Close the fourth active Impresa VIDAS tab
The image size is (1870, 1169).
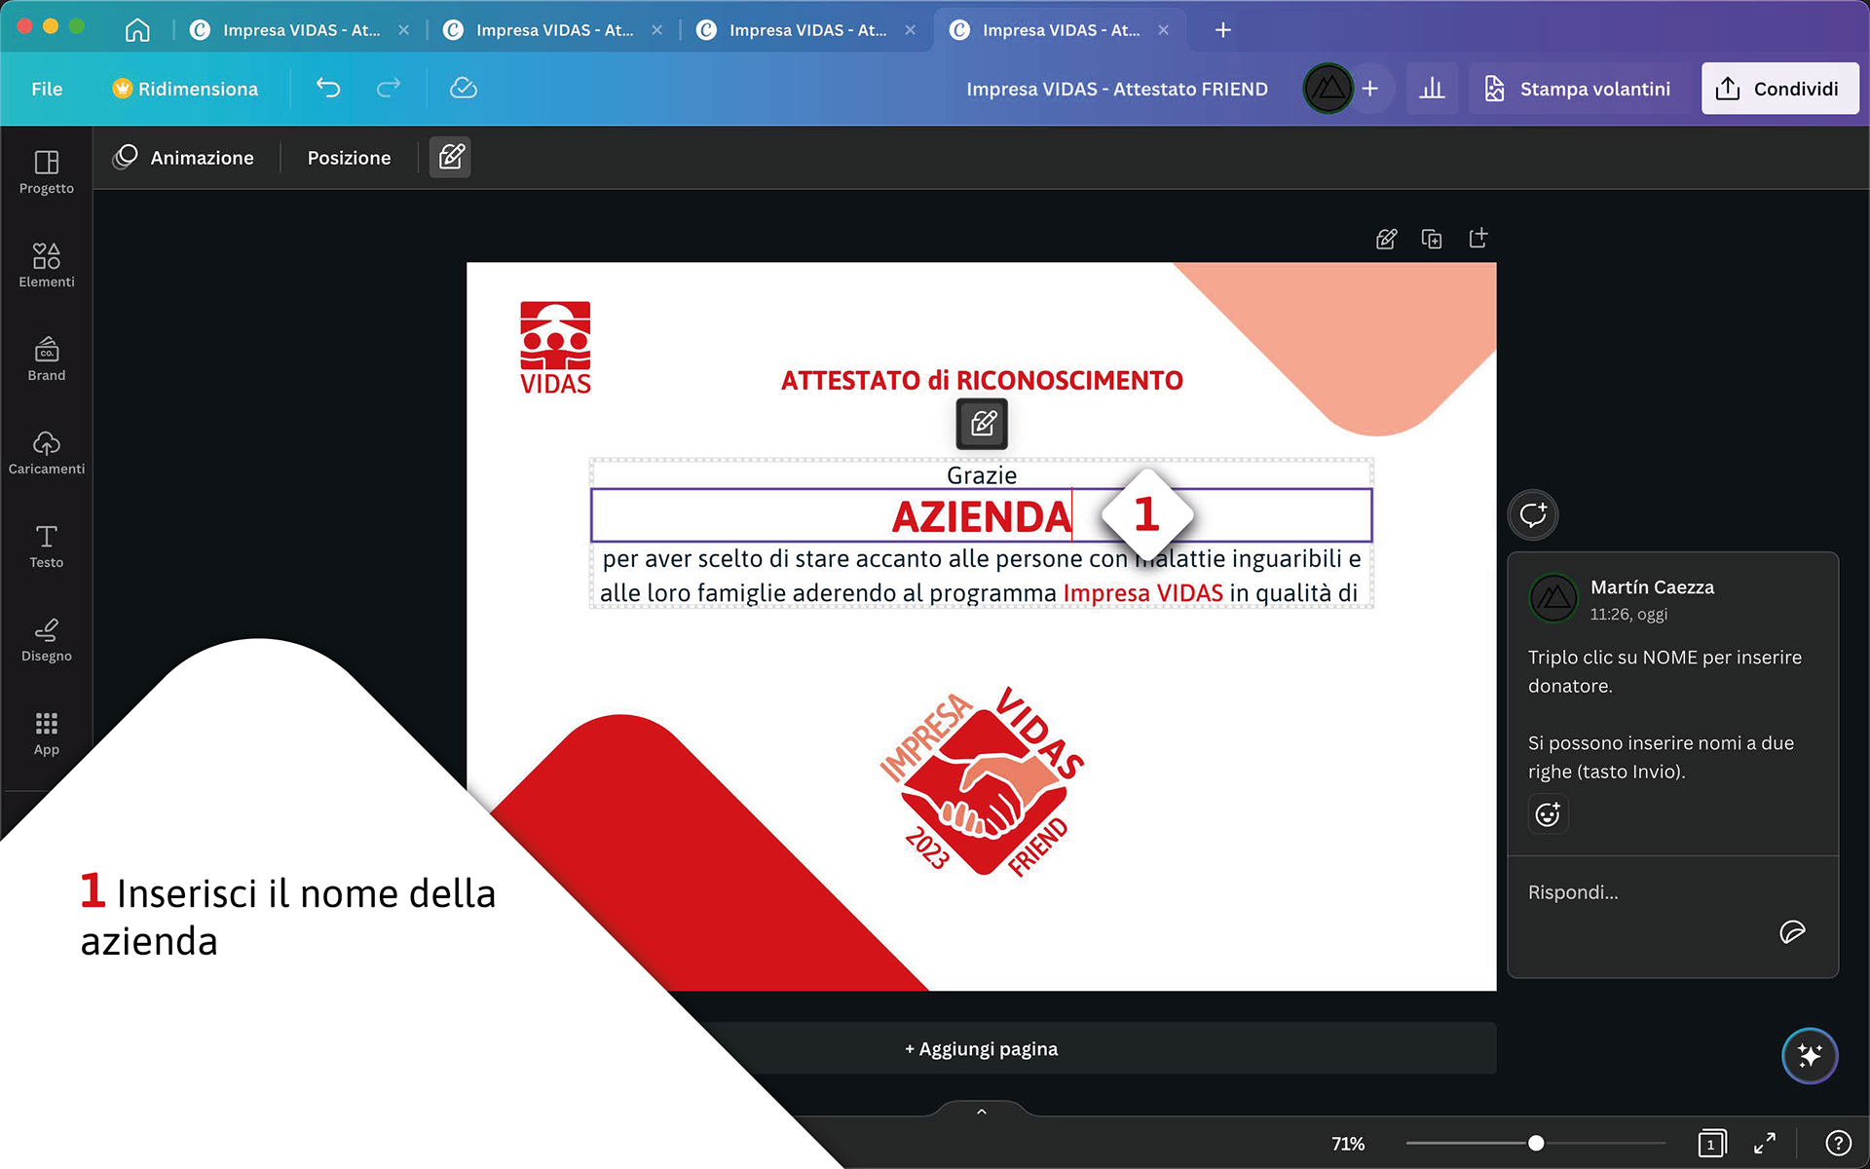coord(1163,30)
